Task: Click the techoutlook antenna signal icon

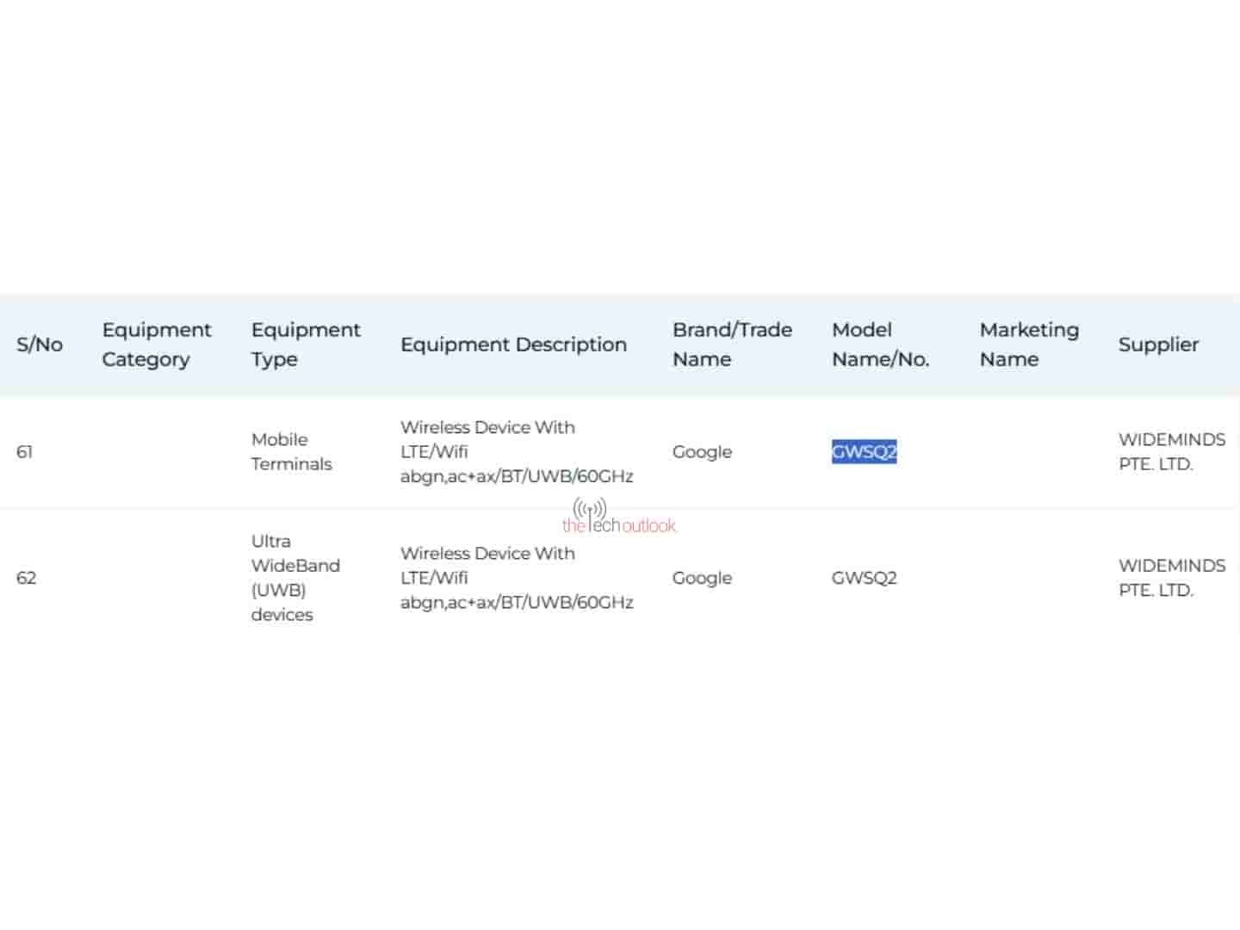Action: coord(590,508)
